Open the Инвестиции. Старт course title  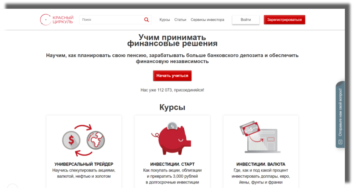172,164
